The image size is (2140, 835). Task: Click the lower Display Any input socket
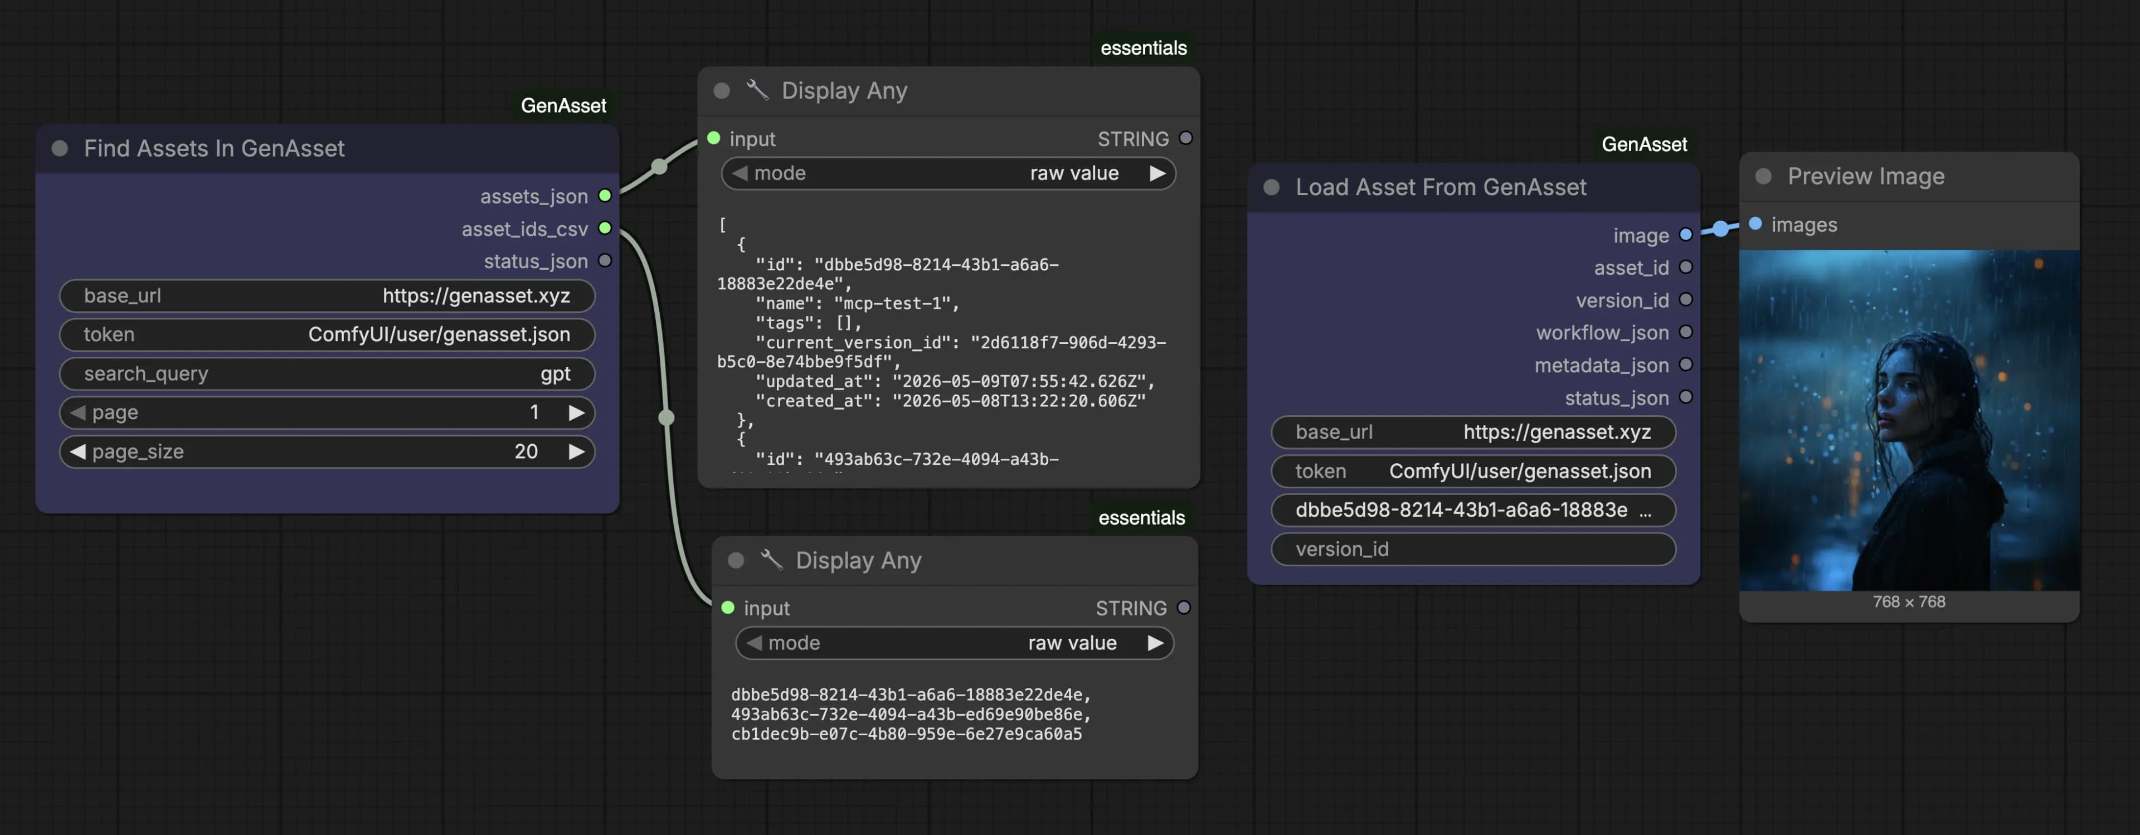point(728,608)
